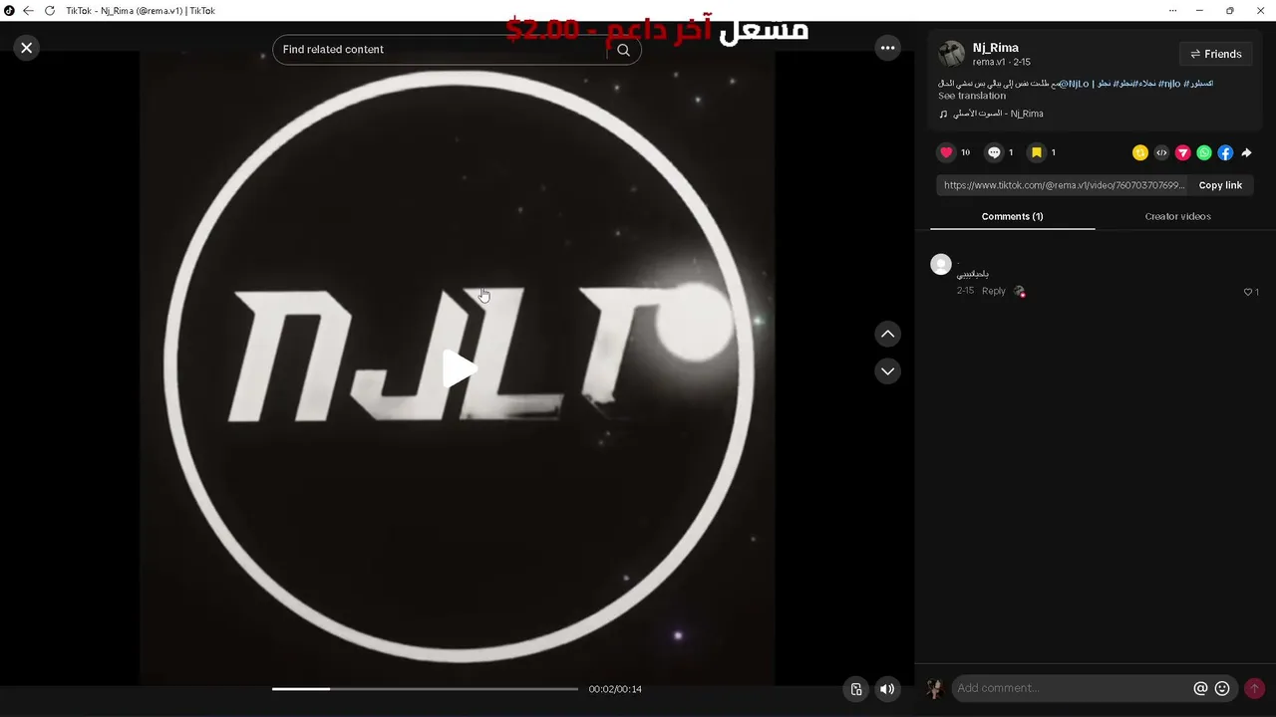Post the comment with the red arrow
Image resolution: width=1276 pixels, height=717 pixels.
click(1254, 688)
